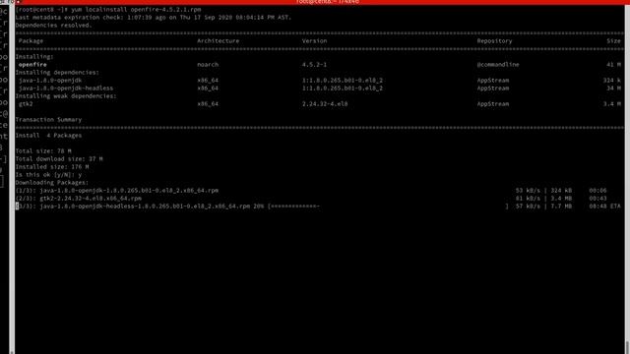The width and height of the screenshot is (630, 354).
Task: Click the 'Repository' column header
Action: point(494,41)
